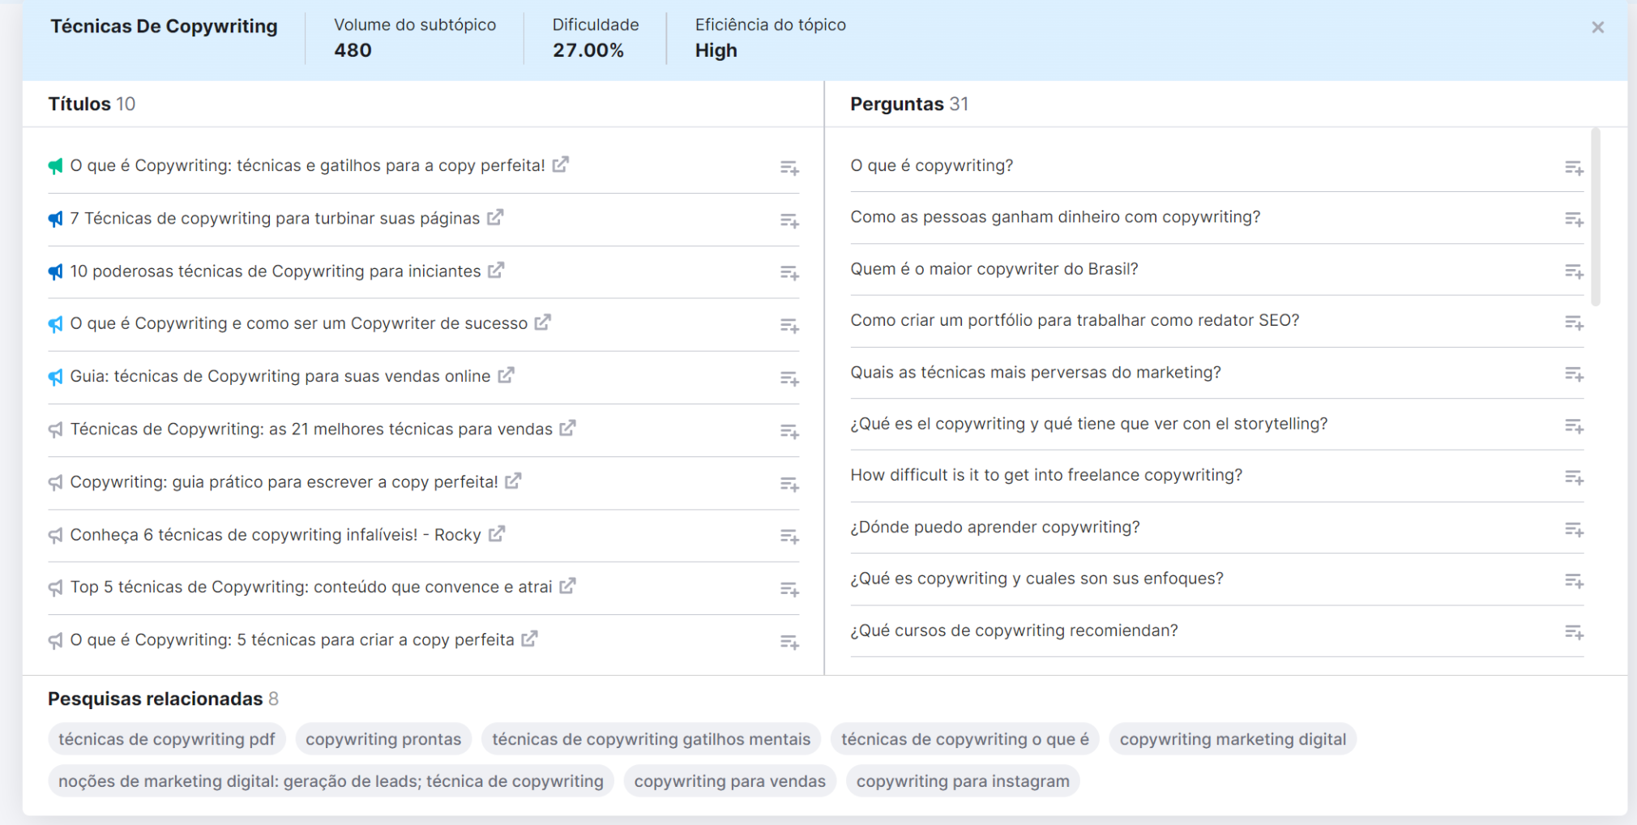Select 'técnicas de copywriting pdf' related search tag
The height and width of the screenshot is (825, 1637).
coord(166,739)
